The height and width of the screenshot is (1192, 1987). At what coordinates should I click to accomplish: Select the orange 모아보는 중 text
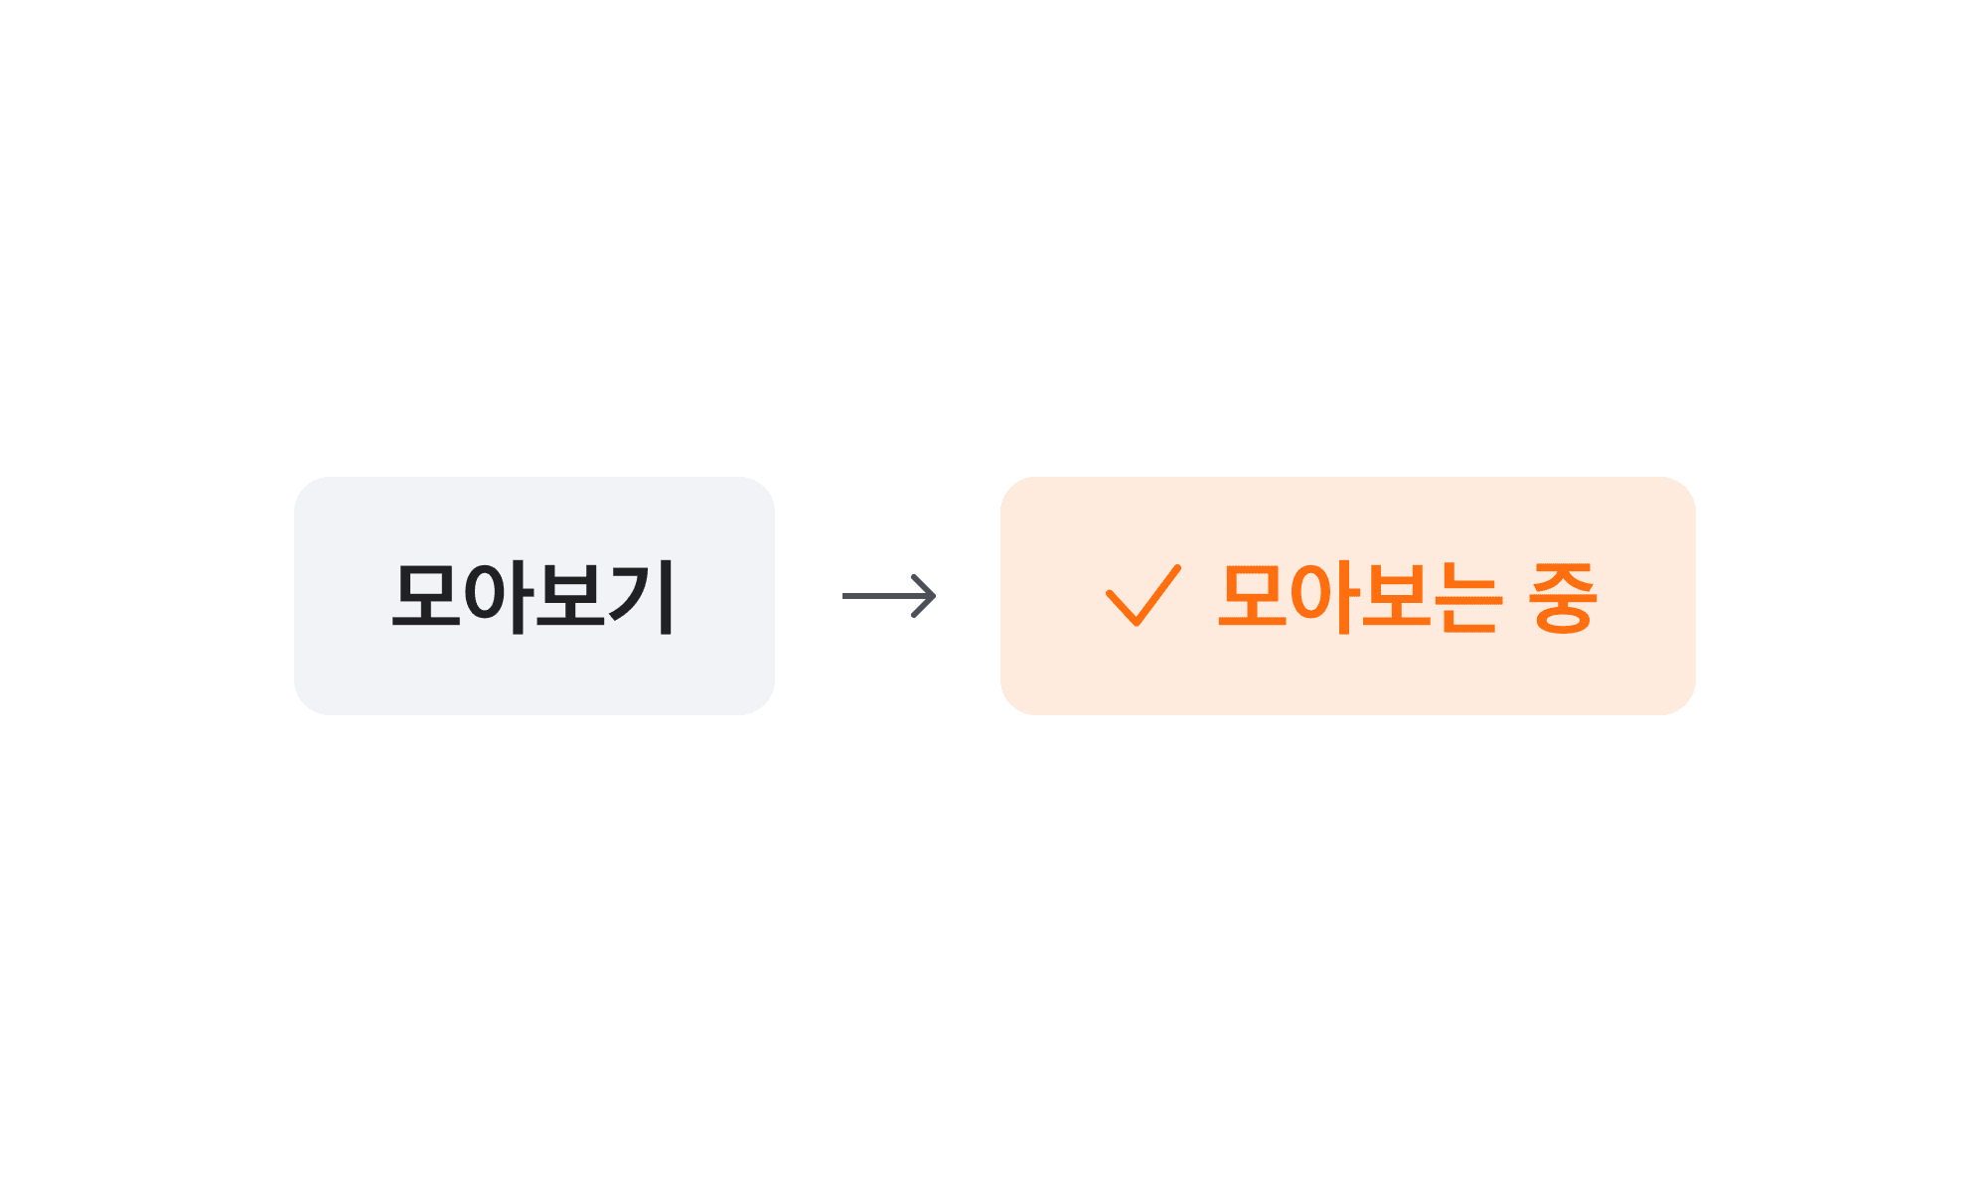[1407, 596]
